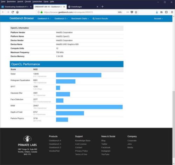Open the Knowledge Base footer link

coord(83,140)
